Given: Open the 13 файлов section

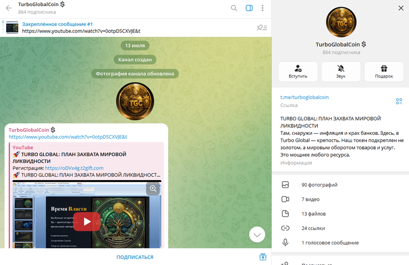Looking at the screenshot, I should [x=340, y=214].
